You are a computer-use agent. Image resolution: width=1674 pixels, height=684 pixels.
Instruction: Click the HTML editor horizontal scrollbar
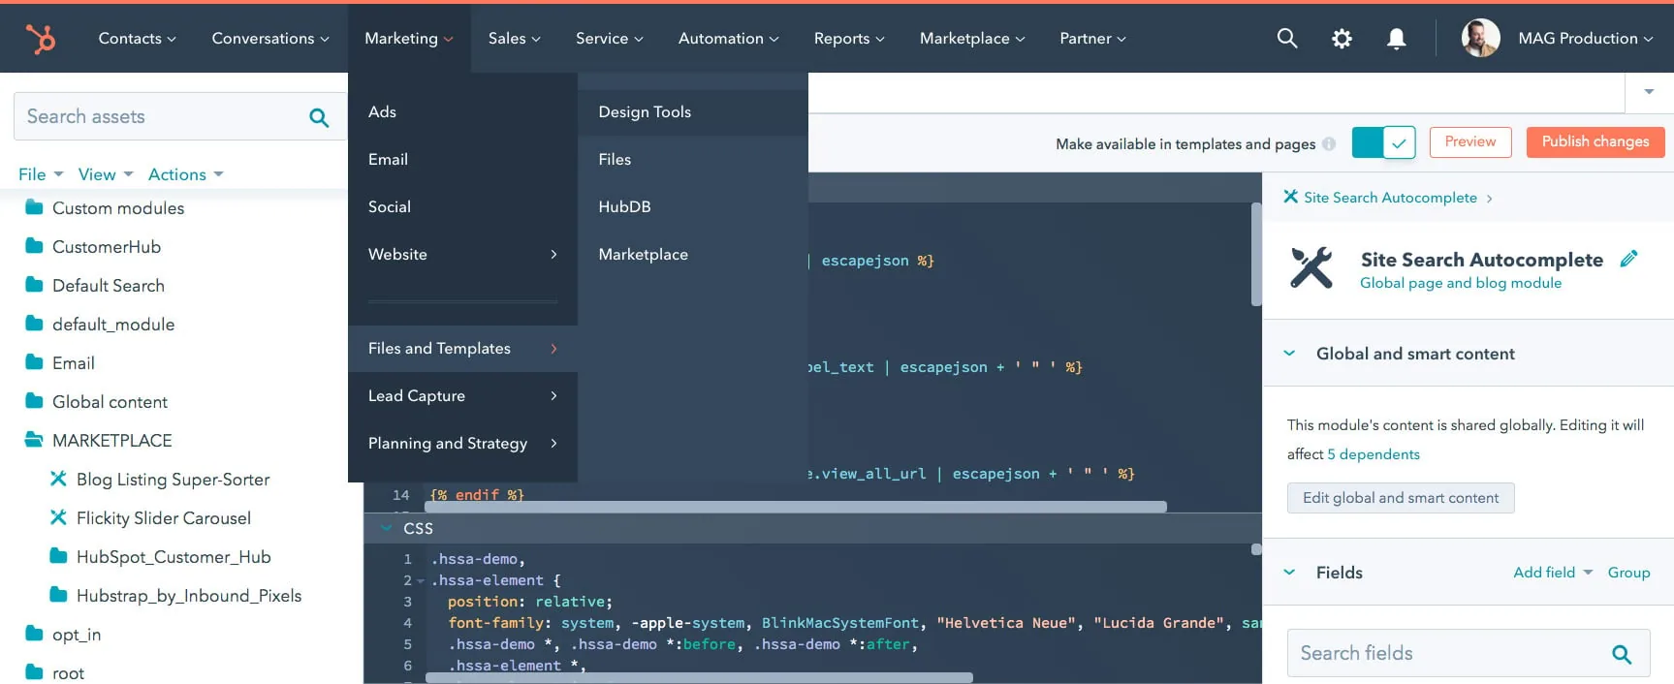(795, 507)
